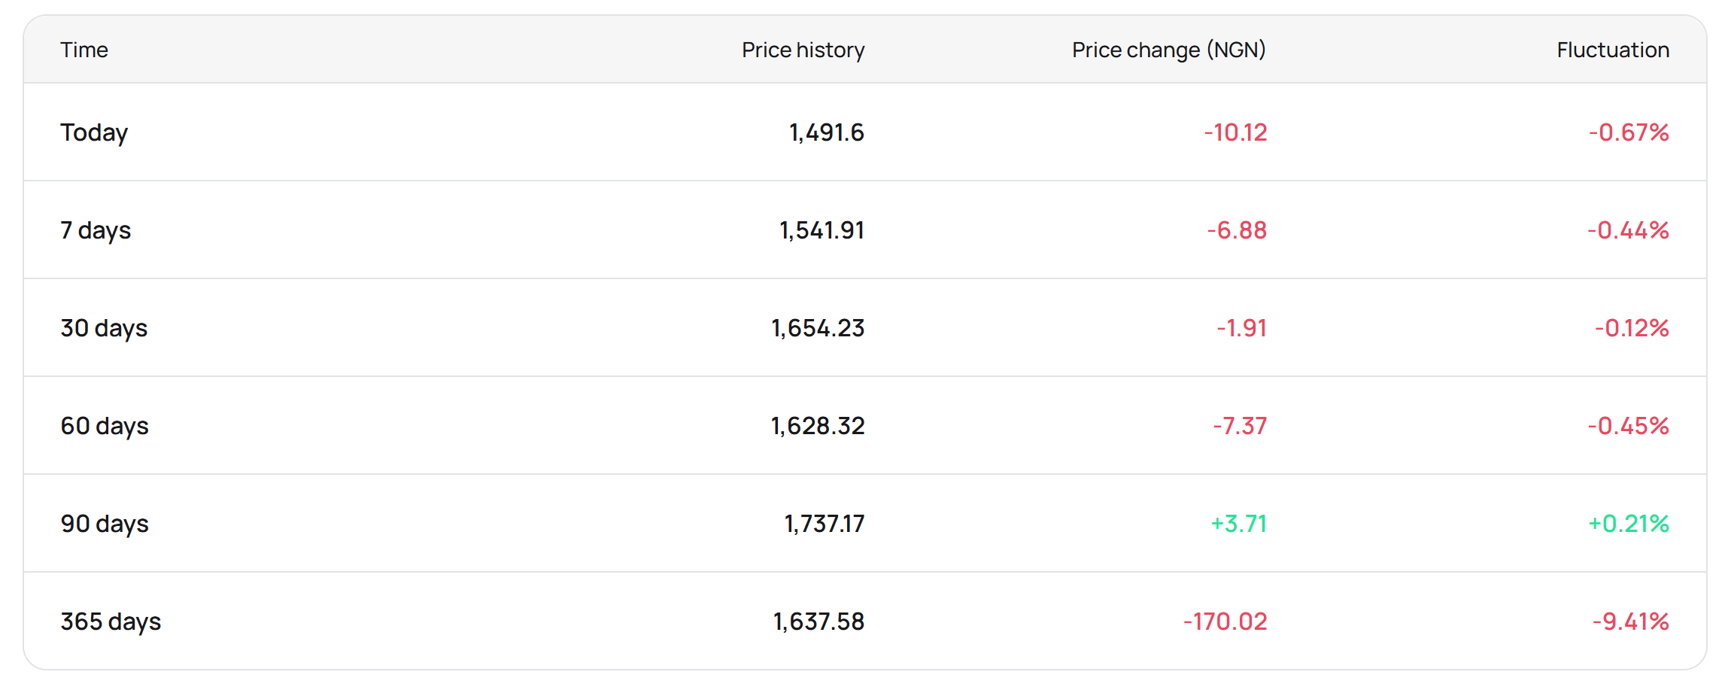Select the 90 days row label
Screen dimensions: 1728x690
click(105, 524)
